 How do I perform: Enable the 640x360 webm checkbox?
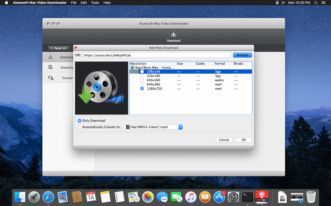pos(142,80)
